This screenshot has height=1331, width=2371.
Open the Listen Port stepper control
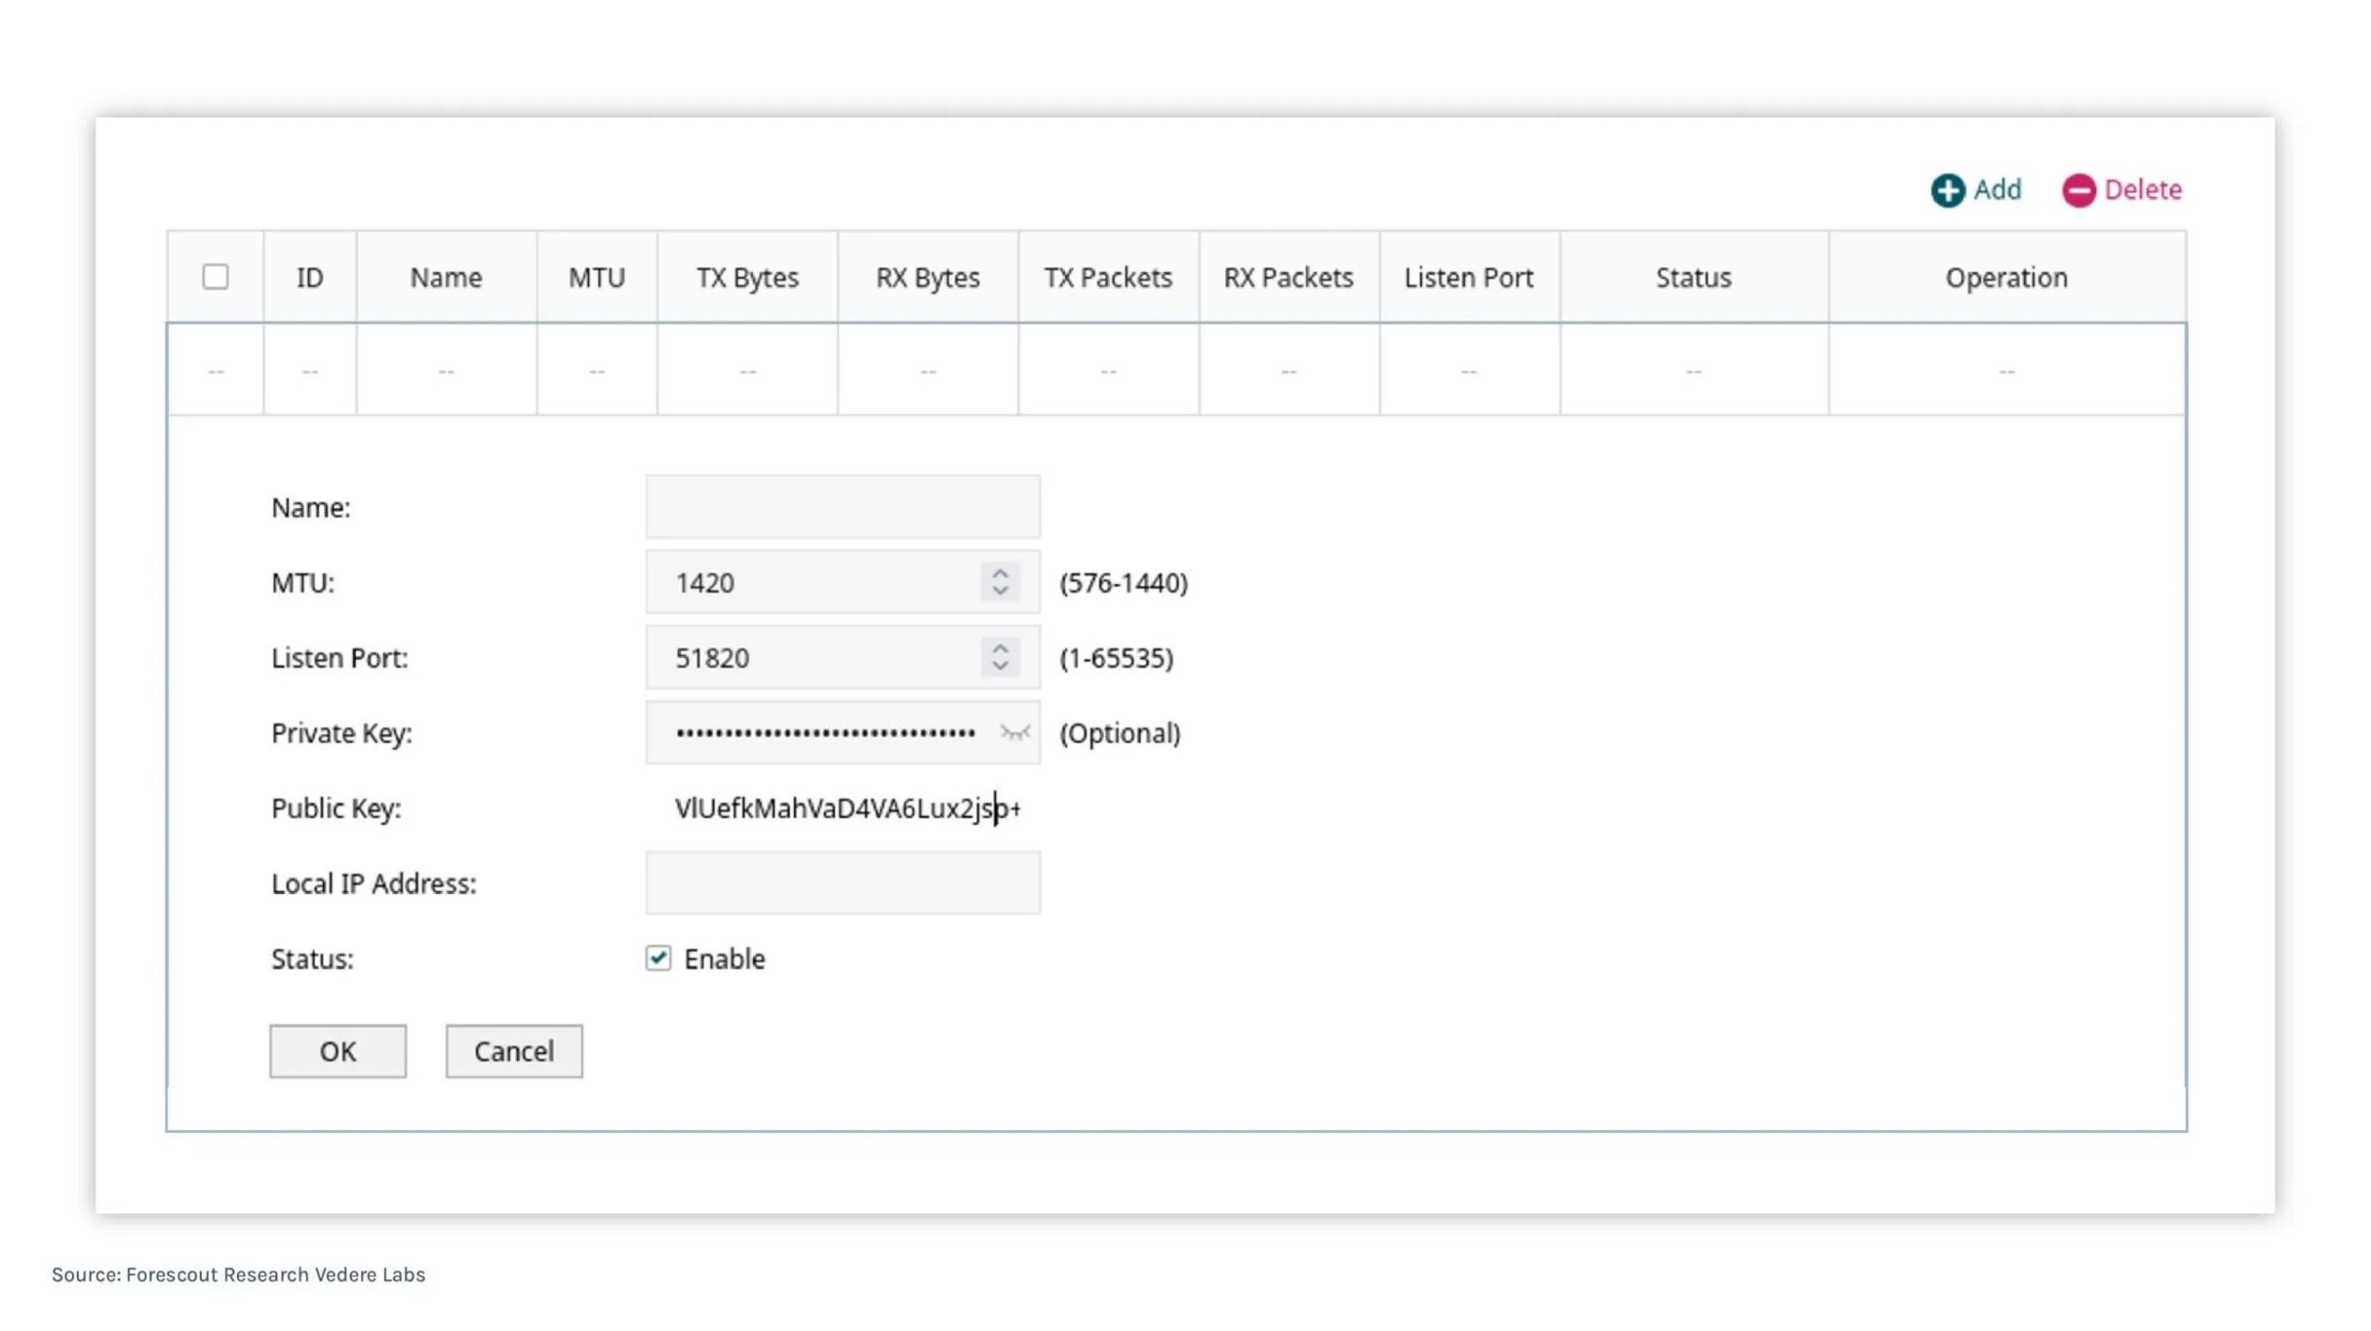coord(1002,657)
